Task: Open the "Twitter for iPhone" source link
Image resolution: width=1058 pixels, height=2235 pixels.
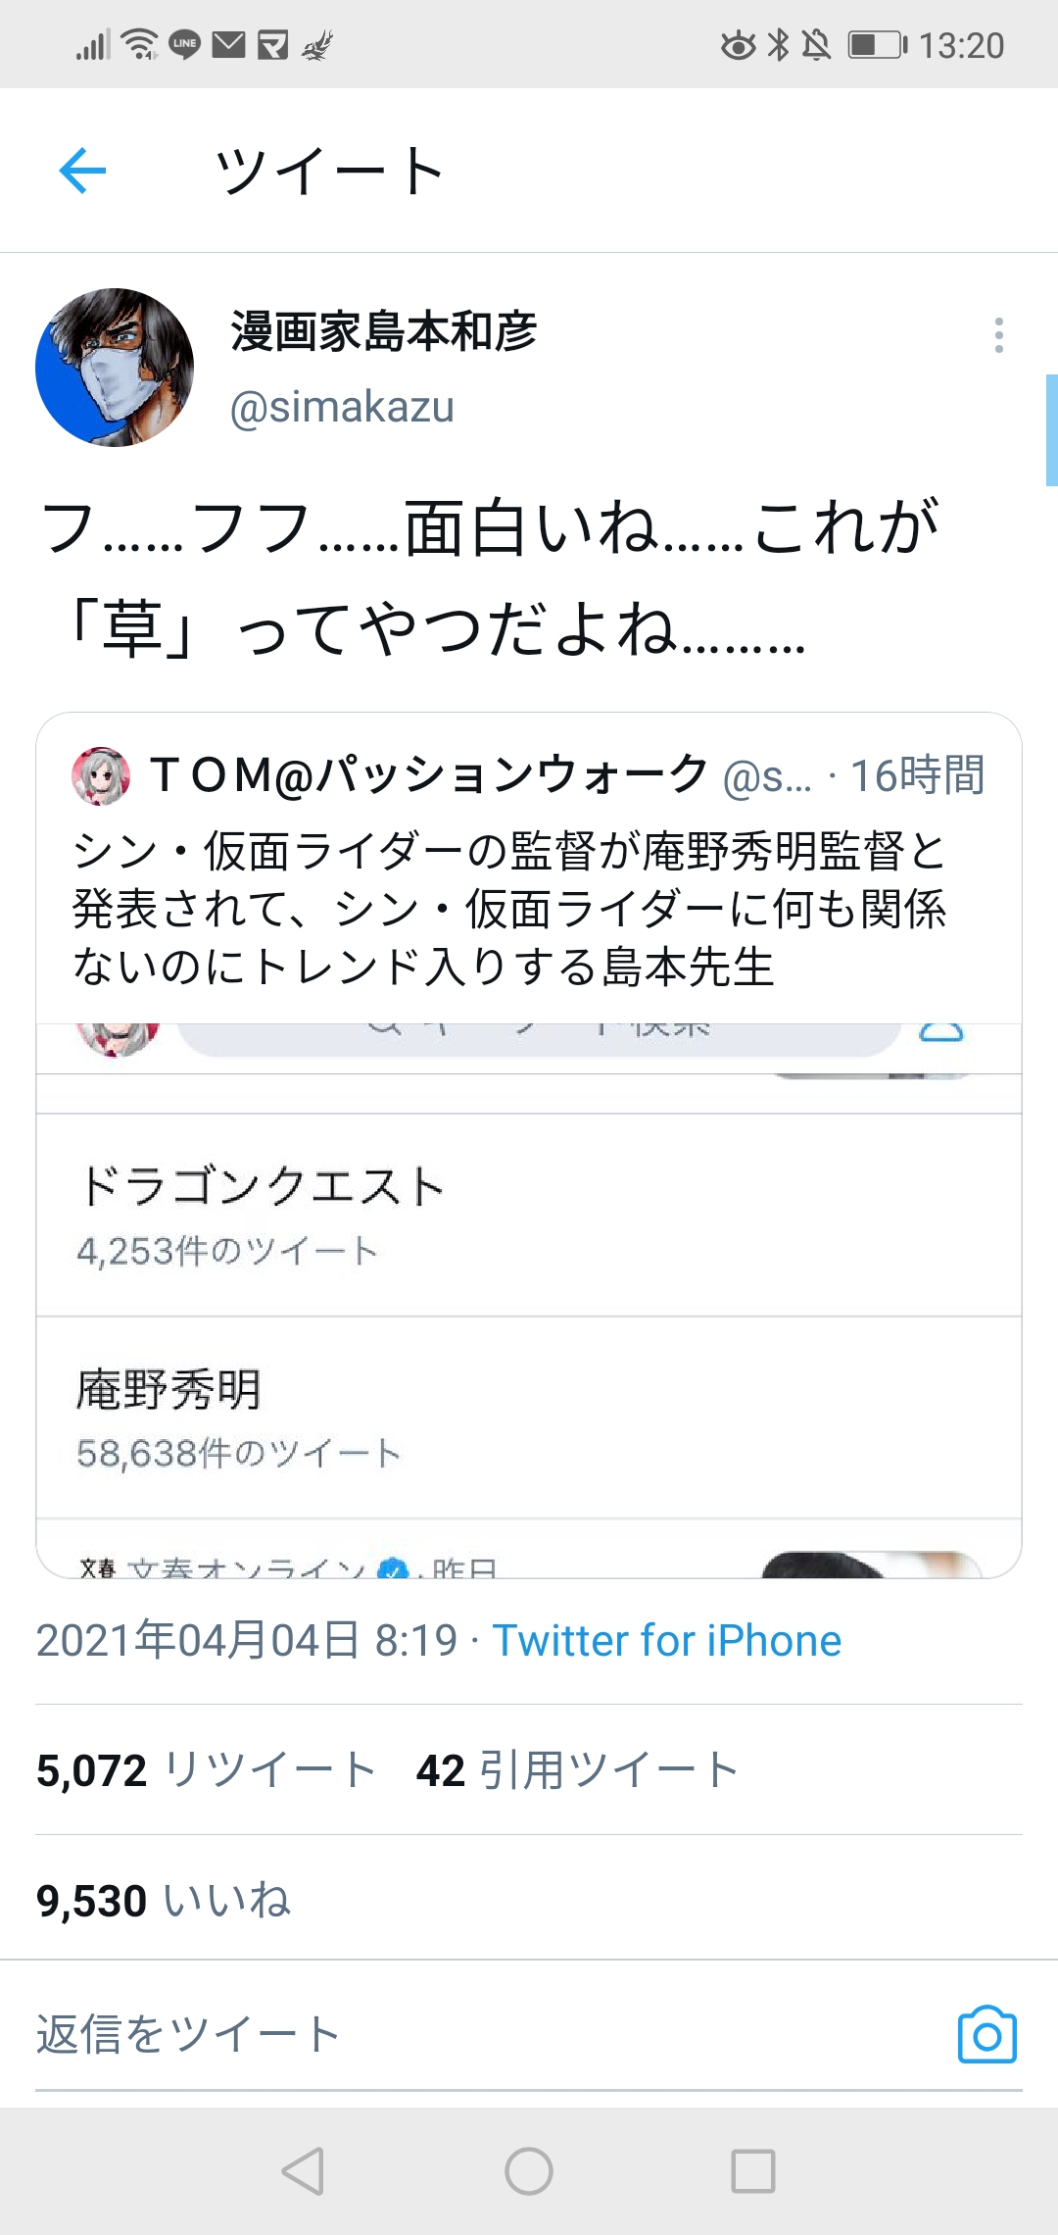Action: coord(666,1641)
